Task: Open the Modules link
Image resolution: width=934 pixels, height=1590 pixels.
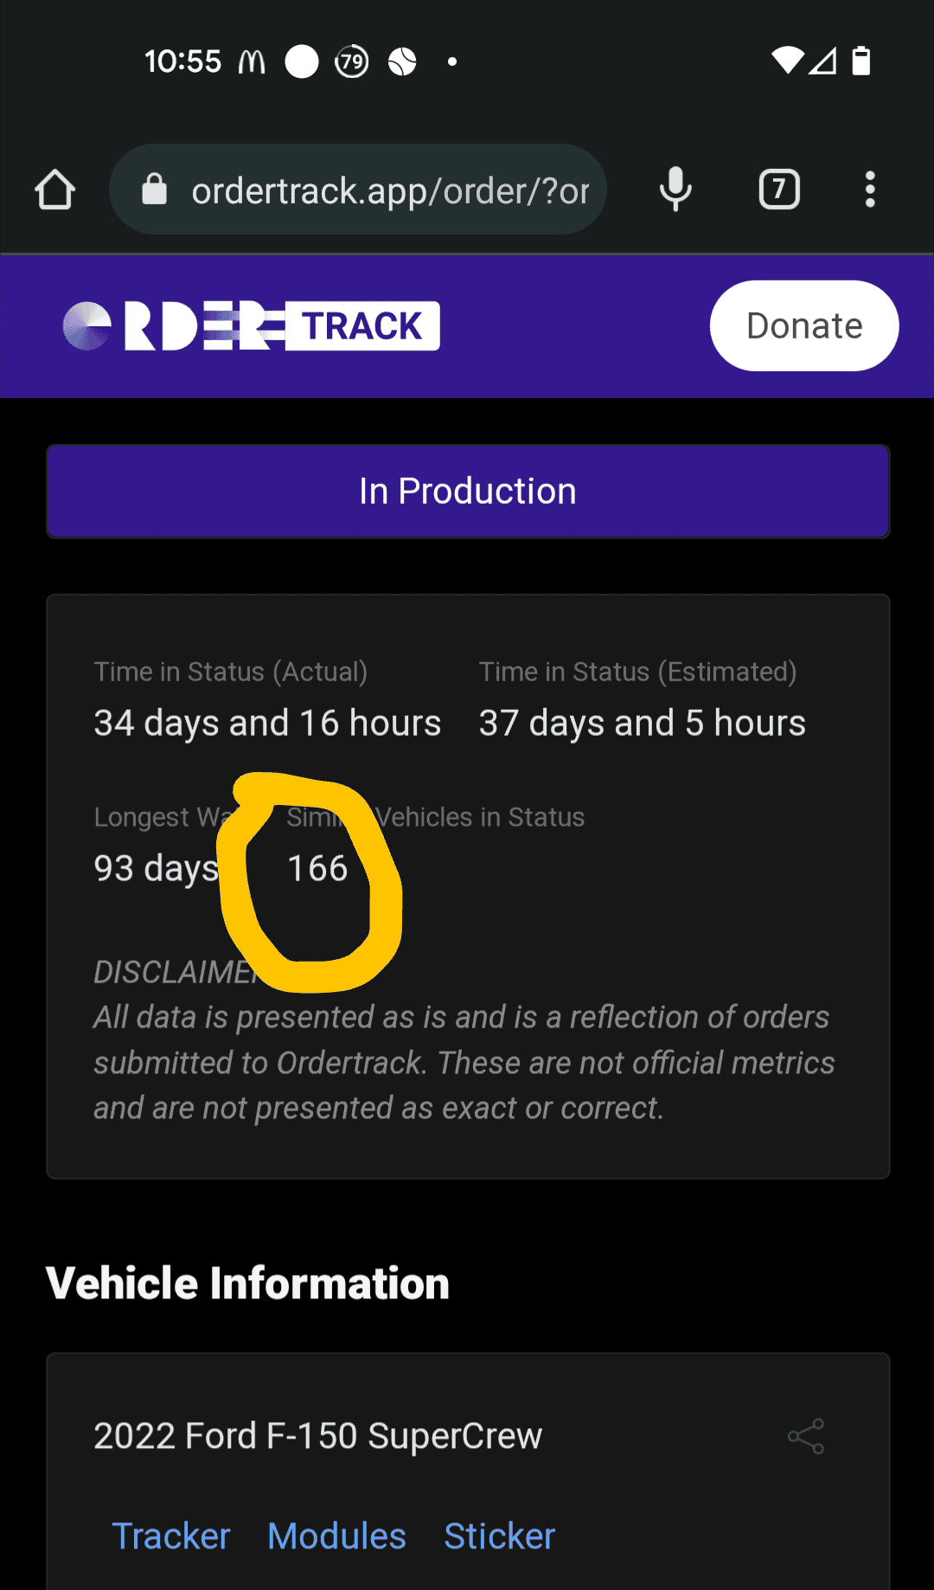Action: (x=336, y=1536)
